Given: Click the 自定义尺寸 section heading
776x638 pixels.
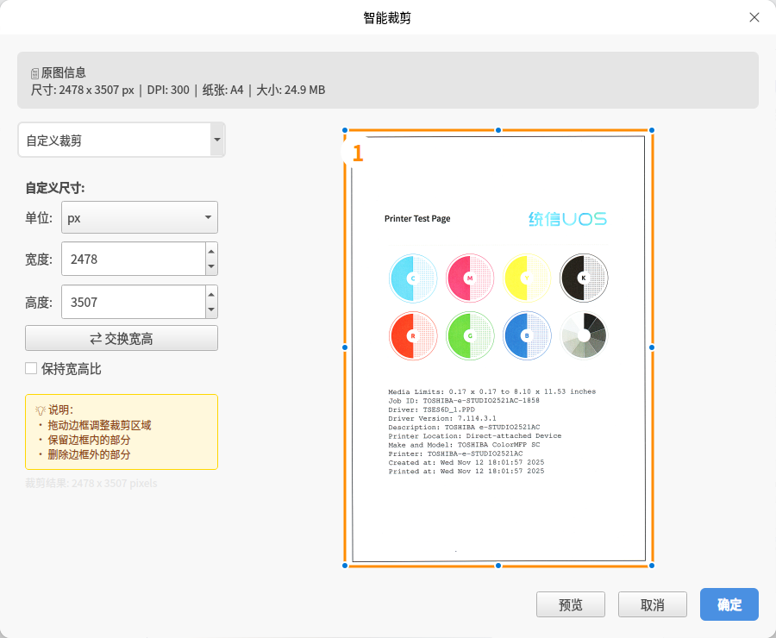Looking at the screenshot, I should 55,188.
